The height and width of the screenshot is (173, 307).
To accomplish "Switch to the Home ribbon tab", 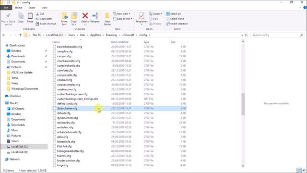I will (19, 8).
